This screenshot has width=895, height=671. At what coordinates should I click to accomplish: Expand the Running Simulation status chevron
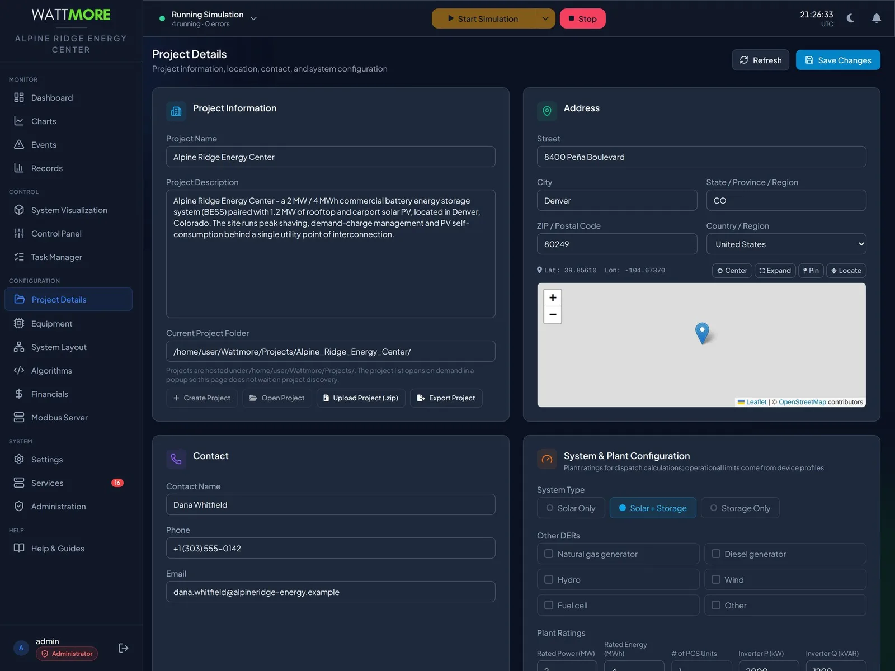254,18
